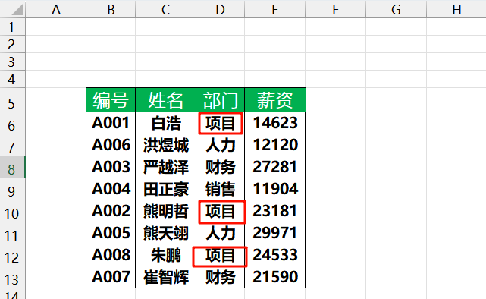Select cell containing A002
Image resolution: width=486 pixels, height=299 pixels.
pos(111,211)
